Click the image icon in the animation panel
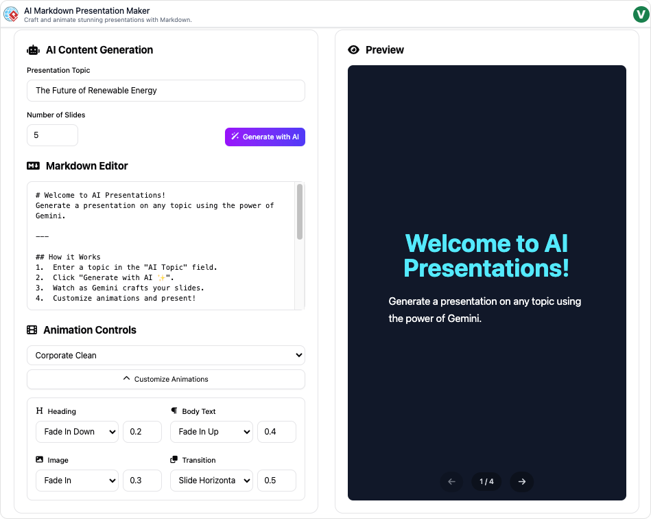Image resolution: width=651 pixels, height=519 pixels. [x=39, y=459]
